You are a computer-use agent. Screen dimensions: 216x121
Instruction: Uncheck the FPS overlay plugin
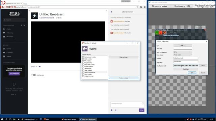pyautogui.click(x=83, y=61)
